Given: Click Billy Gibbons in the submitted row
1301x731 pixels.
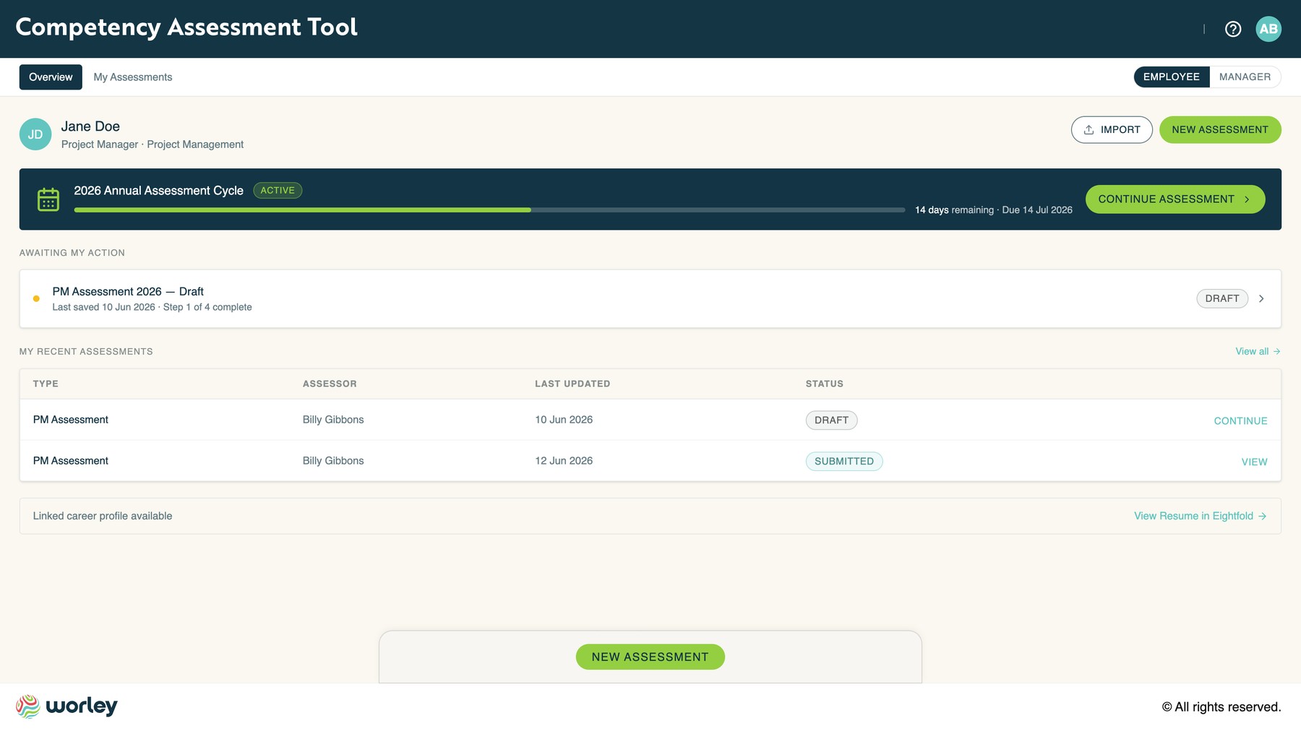Looking at the screenshot, I should coord(333,461).
